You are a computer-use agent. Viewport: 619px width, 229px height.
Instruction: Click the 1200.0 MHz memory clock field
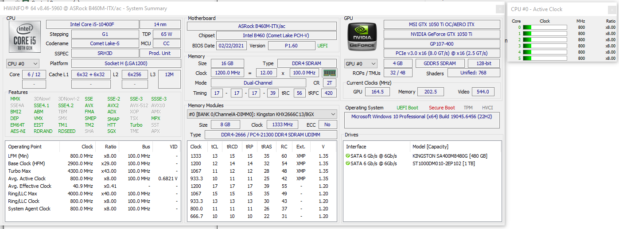[x=227, y=73]
